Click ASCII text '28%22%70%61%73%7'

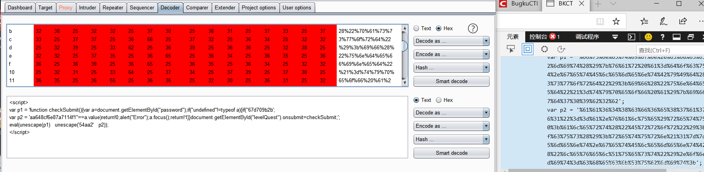[365, 31]
